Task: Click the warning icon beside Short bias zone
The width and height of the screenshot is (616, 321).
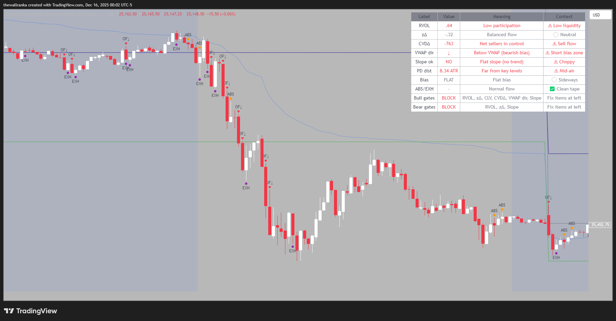Action: pyautogui.click(x=548, y=53)
